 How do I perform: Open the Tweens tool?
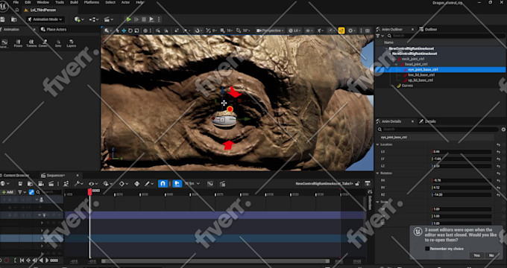[31, 43]
